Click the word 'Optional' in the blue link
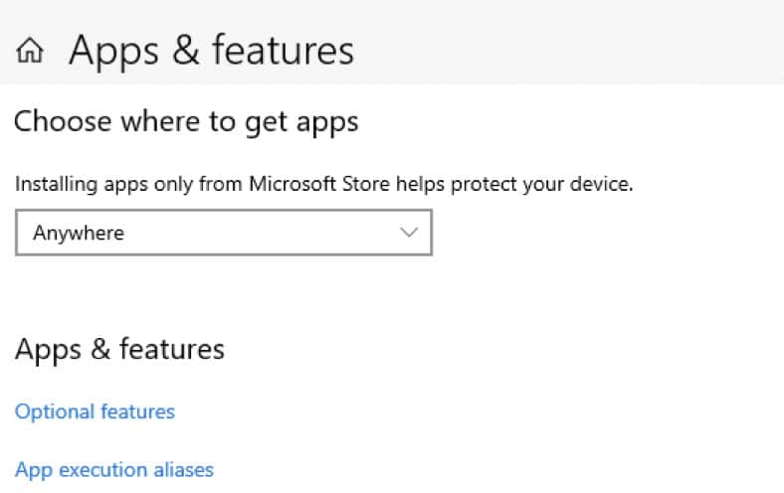The height and width of the screenshot is (493, 784). [55, 412]
